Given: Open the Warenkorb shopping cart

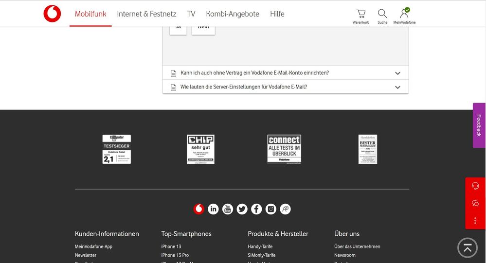Looking at the screenshot, I should click(x=361, y=17).
